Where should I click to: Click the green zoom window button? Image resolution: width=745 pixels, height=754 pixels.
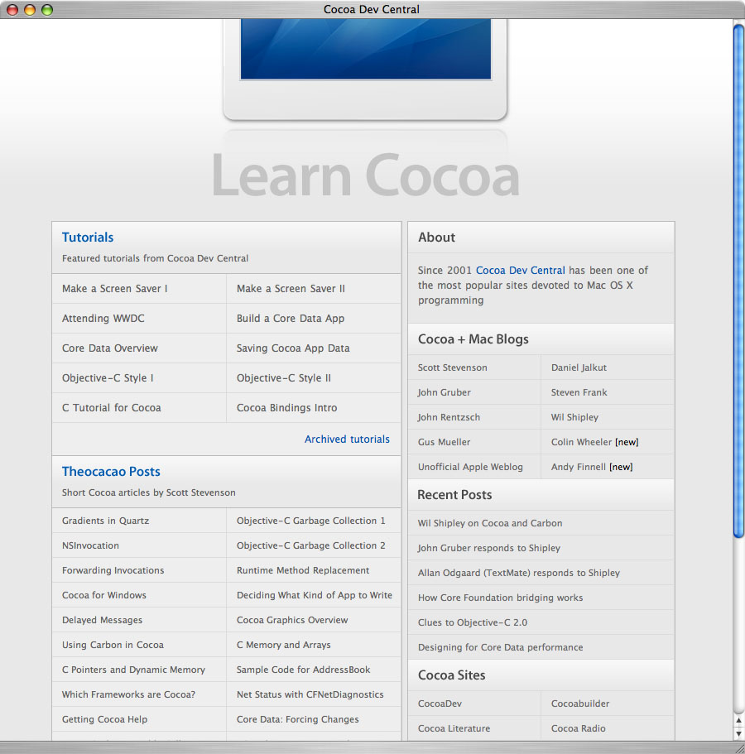pyautogui.click(x=47, y=10)
